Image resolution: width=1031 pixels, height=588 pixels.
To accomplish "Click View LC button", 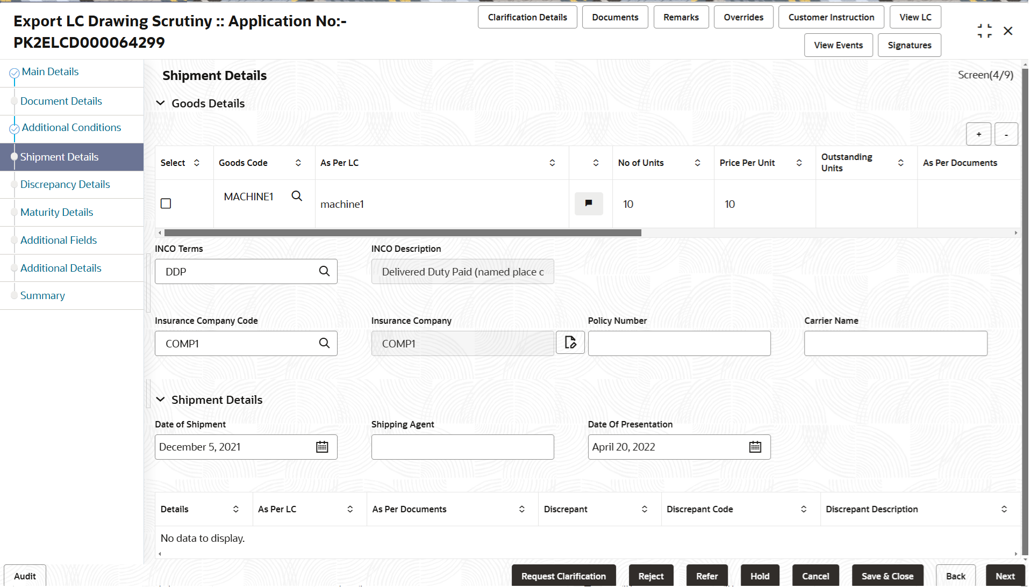I will click(915, 17).
